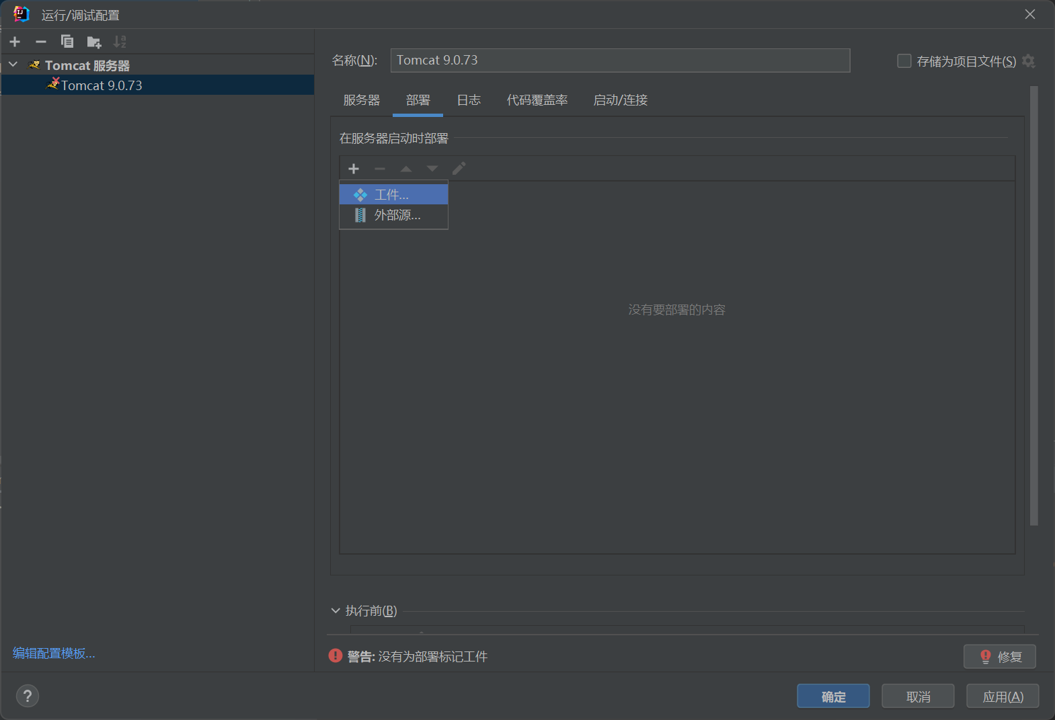This screenshot has width=1055, height=720.
Task: Move deployment item down arrow
Action: coord(432,169)
